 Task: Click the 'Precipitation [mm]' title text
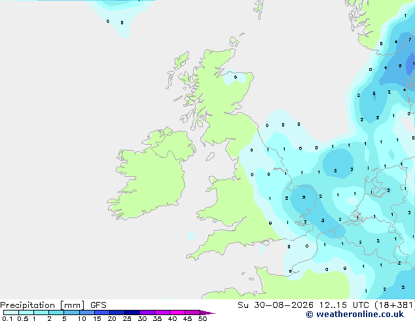[43, 305]
